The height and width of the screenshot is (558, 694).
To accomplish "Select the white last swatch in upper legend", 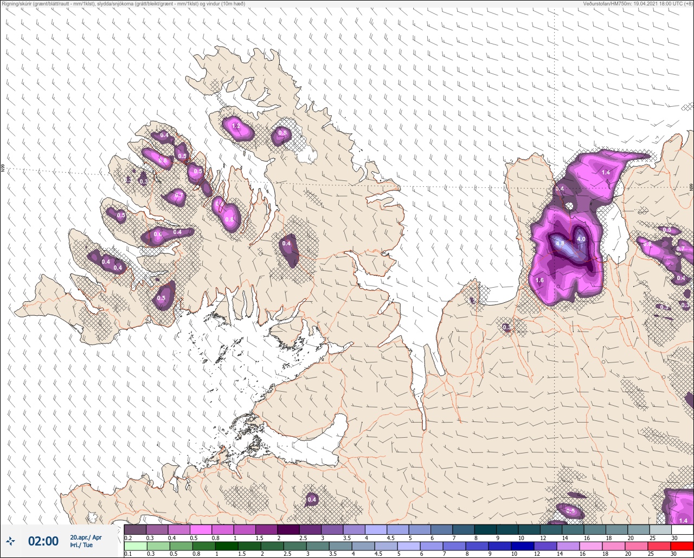I will [682, 529].
